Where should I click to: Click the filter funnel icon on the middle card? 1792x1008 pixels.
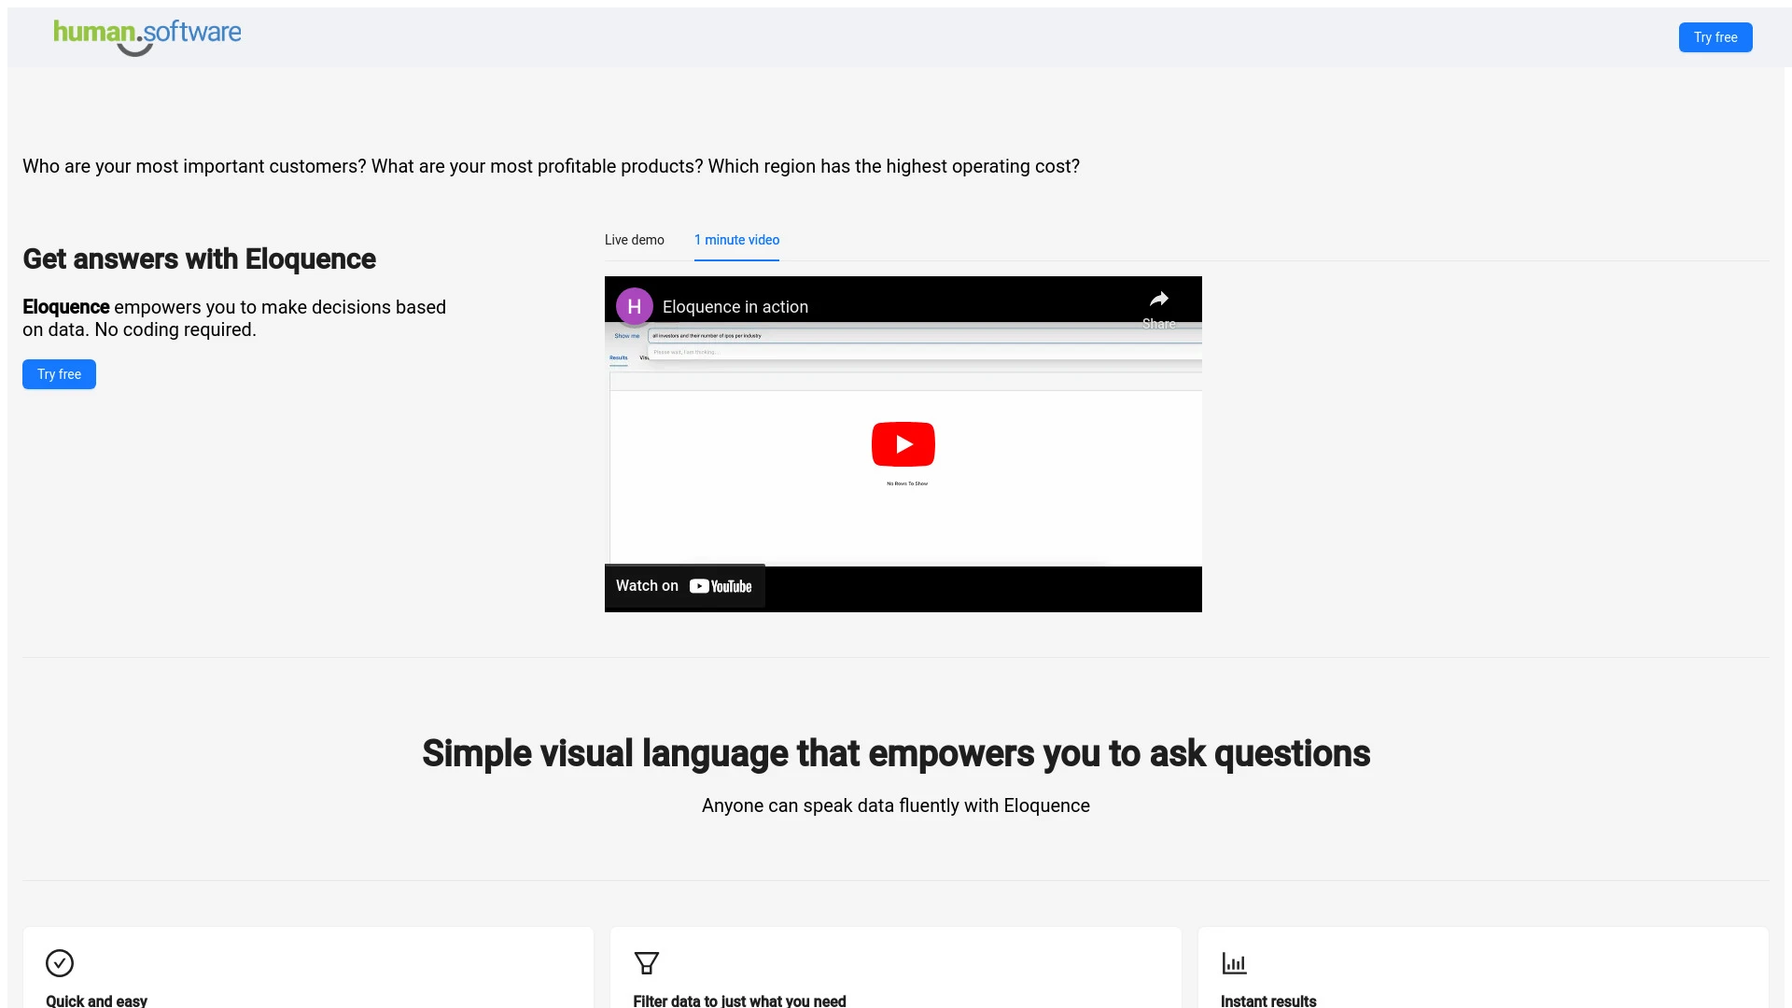[x=646, y=963]
